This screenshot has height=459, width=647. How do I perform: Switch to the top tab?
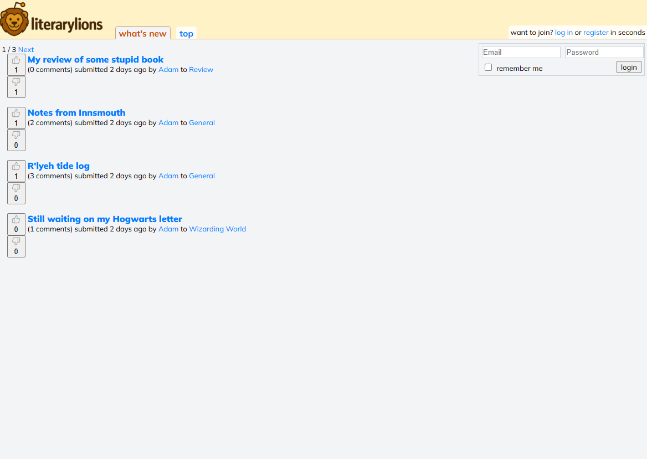[186, 33]
